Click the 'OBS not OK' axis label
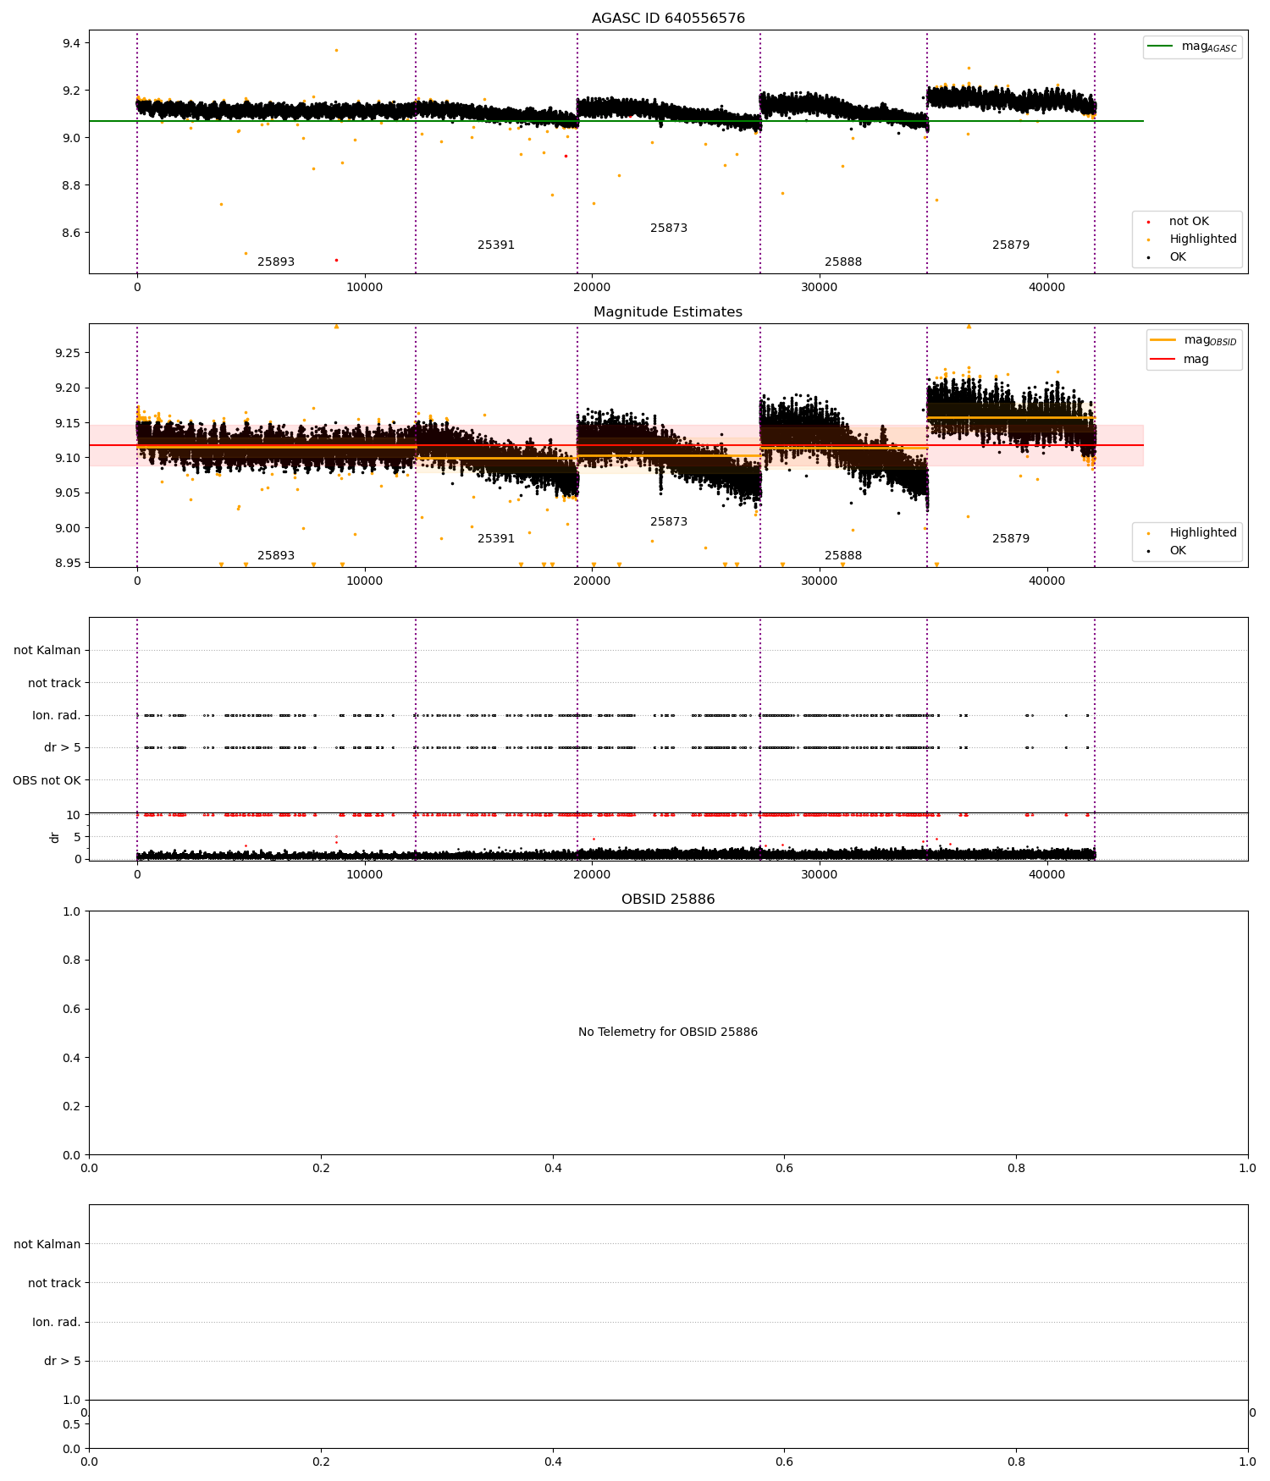The image size is (1270, 1481). tap(47, 780)
